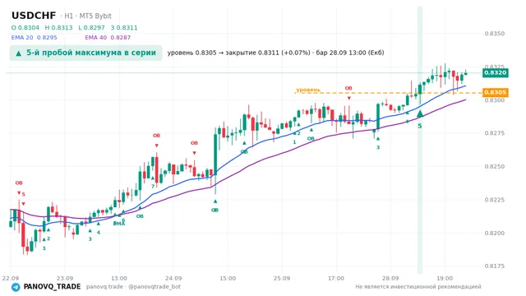The image size is (526, 296).
Task: Click the orange уровень label on the dashed line
Action: point(308,90)
